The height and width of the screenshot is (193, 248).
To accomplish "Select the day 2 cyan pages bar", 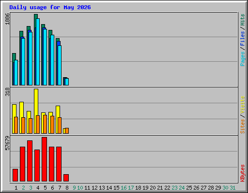I will tap(23, 62).
